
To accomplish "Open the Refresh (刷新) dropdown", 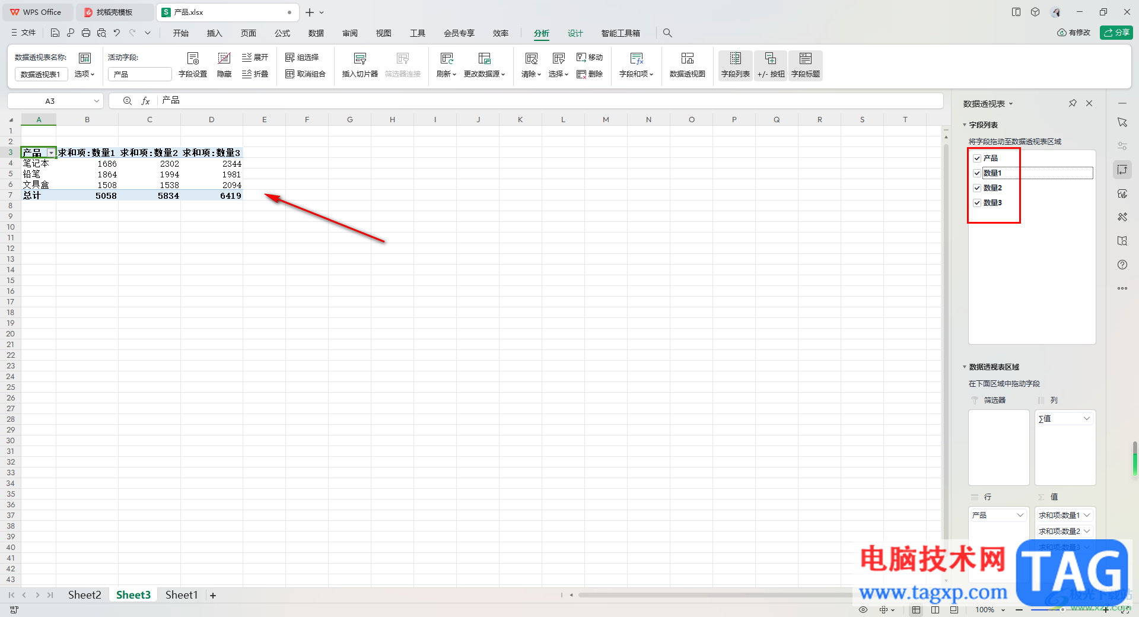I will coord(446,74).
